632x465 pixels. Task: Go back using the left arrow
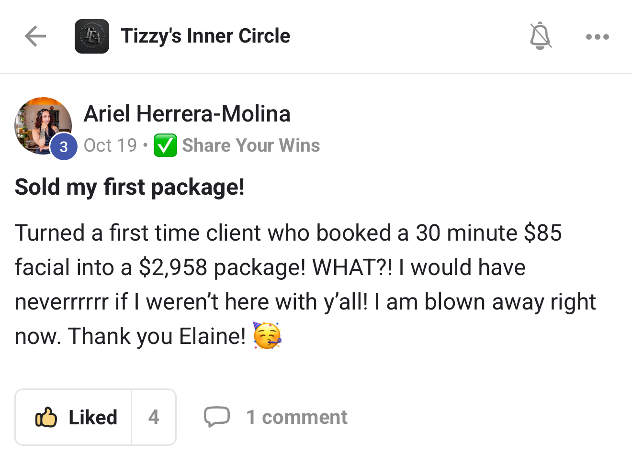tap(35, 36)
